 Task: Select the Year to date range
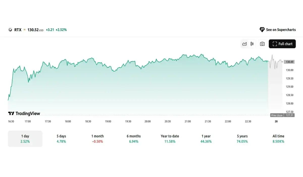170,139
